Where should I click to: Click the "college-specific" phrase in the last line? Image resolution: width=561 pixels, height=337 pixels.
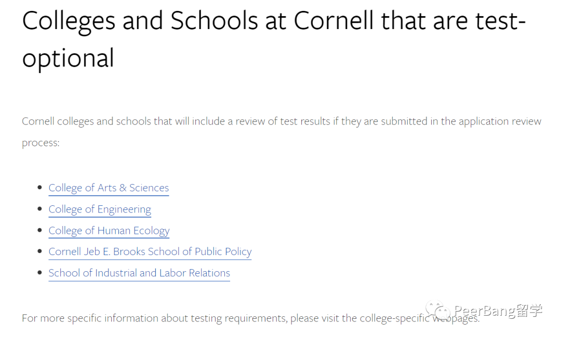395,318
